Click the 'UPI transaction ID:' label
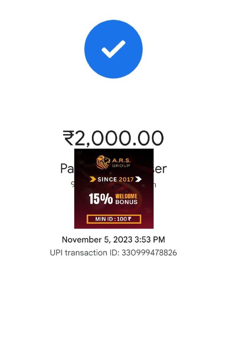 tap(85, 252)
